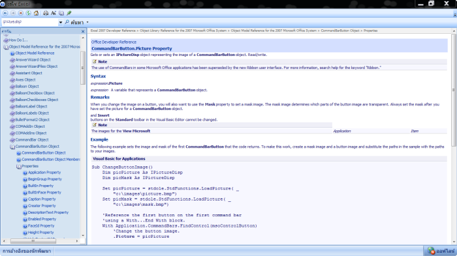Click the magnifier search icon beside ค้นหา
457x256 pixels.
click(67, 22)
